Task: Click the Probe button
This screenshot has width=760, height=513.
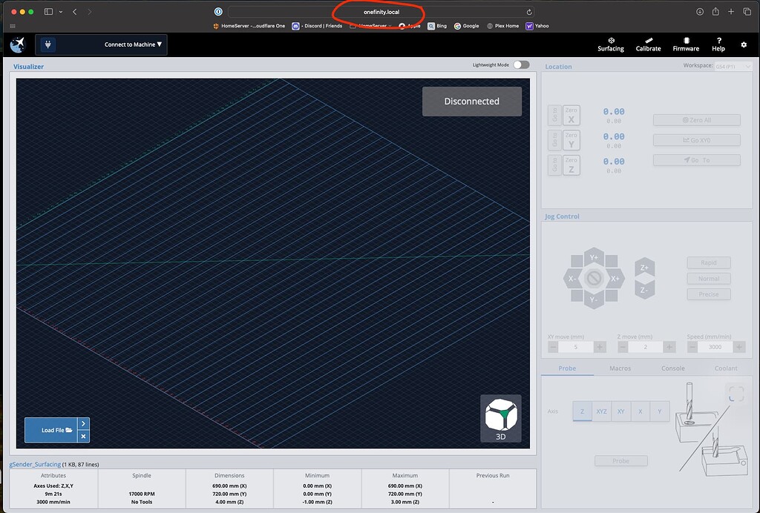Action: coord(620,460)
